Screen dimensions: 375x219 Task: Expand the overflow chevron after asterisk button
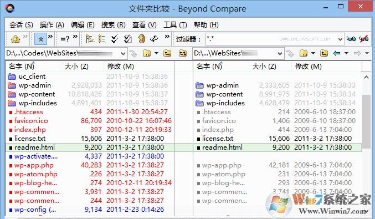50,37
